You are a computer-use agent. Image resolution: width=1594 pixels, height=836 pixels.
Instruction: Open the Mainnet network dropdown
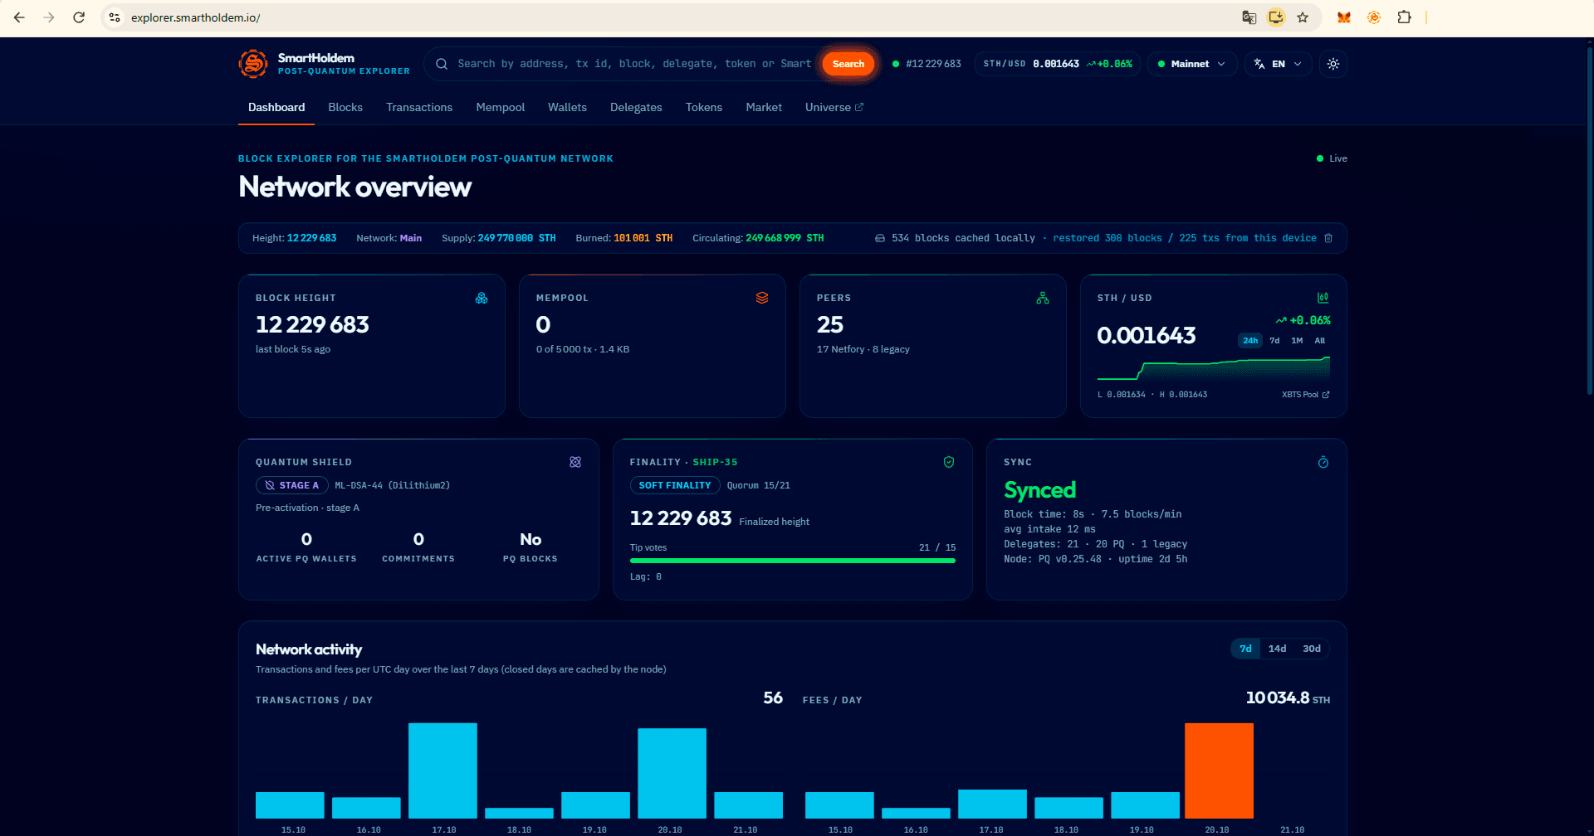(x=1192, y=64)
